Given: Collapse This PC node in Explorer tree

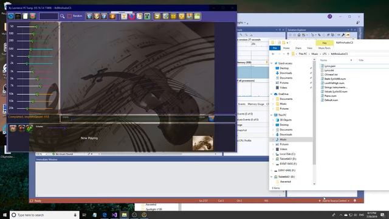Looking at the screenshot, I should pos(272,115).
